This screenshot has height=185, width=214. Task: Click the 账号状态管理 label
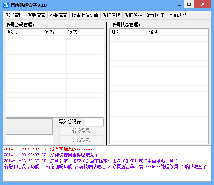point(126,25)
